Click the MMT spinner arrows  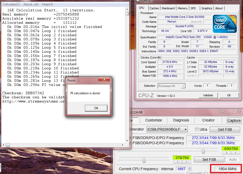tap(190, 169)
